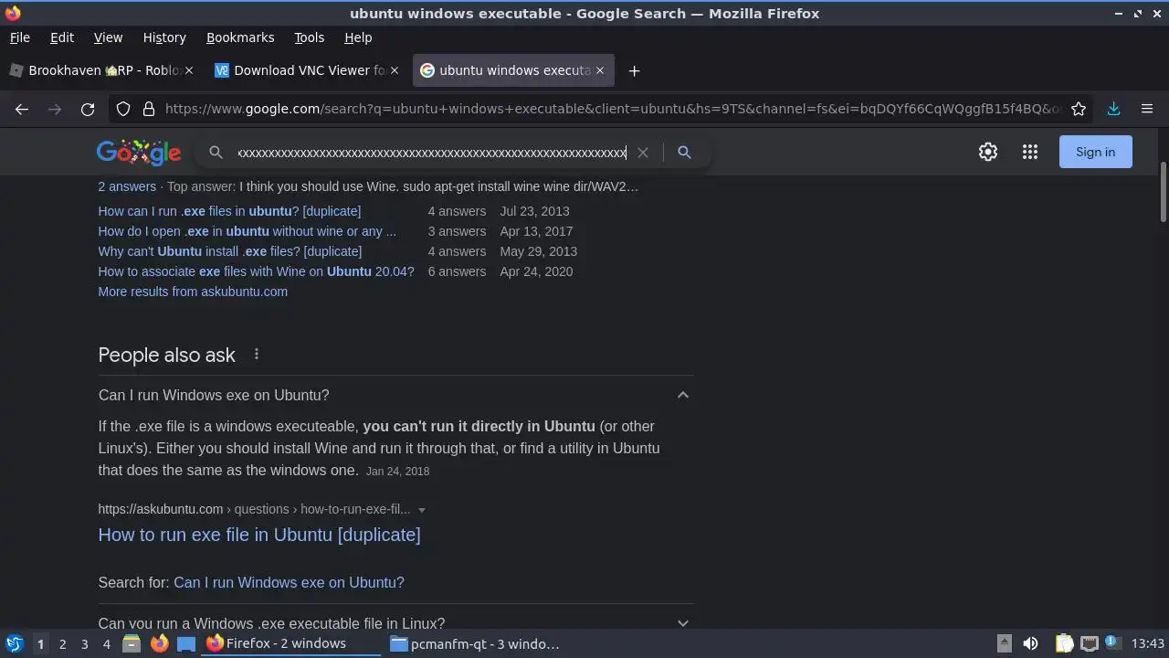
Task: Activate pcmanfm-qt taskbar entry
Action: (x=475, y=643)
